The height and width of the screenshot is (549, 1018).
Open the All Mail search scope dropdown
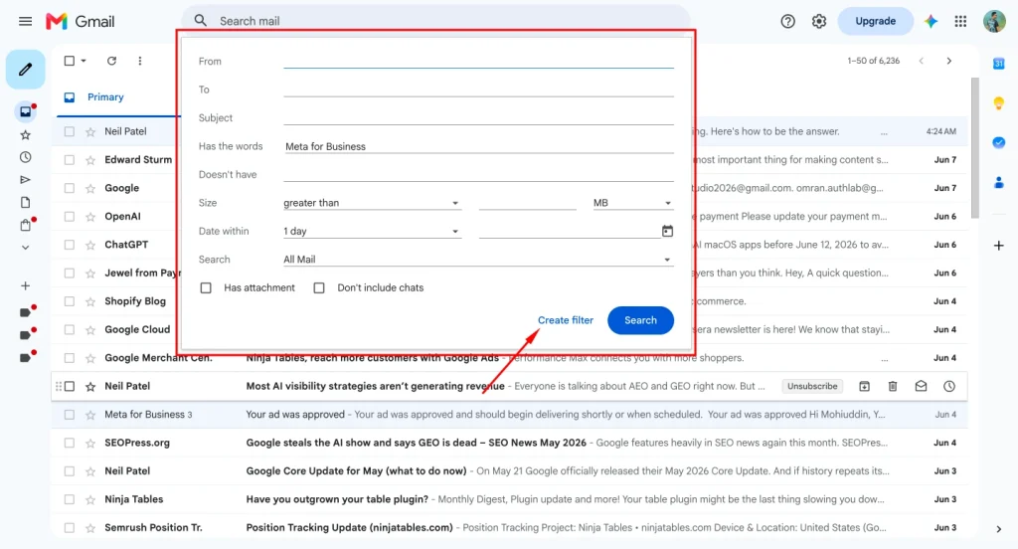pyautogui.click(x=478, y=260)
